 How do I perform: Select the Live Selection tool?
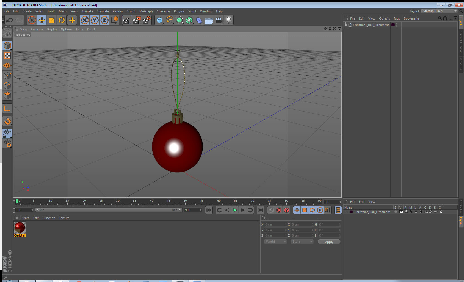pyautogui.click(x=32, y=20)
